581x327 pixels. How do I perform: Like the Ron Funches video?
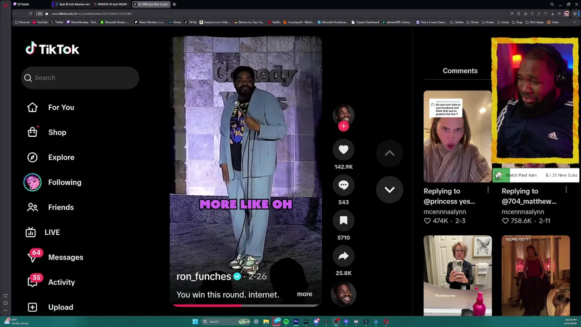(x=344, y=149)
